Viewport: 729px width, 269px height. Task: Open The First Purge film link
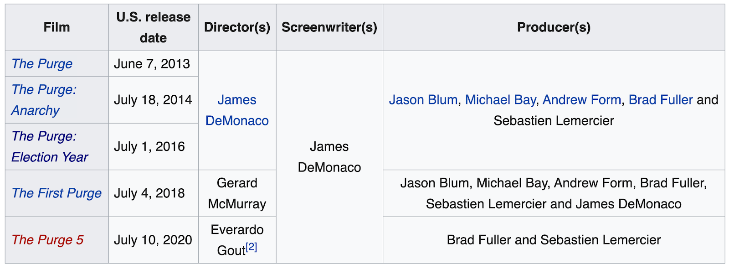(56, 193)
